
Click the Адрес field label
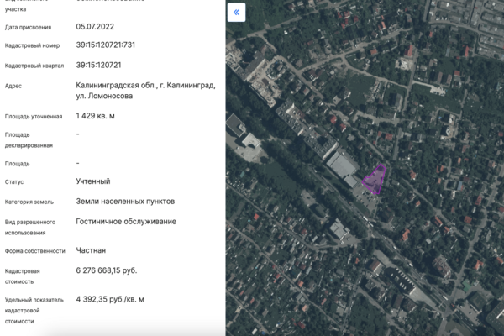13,86
